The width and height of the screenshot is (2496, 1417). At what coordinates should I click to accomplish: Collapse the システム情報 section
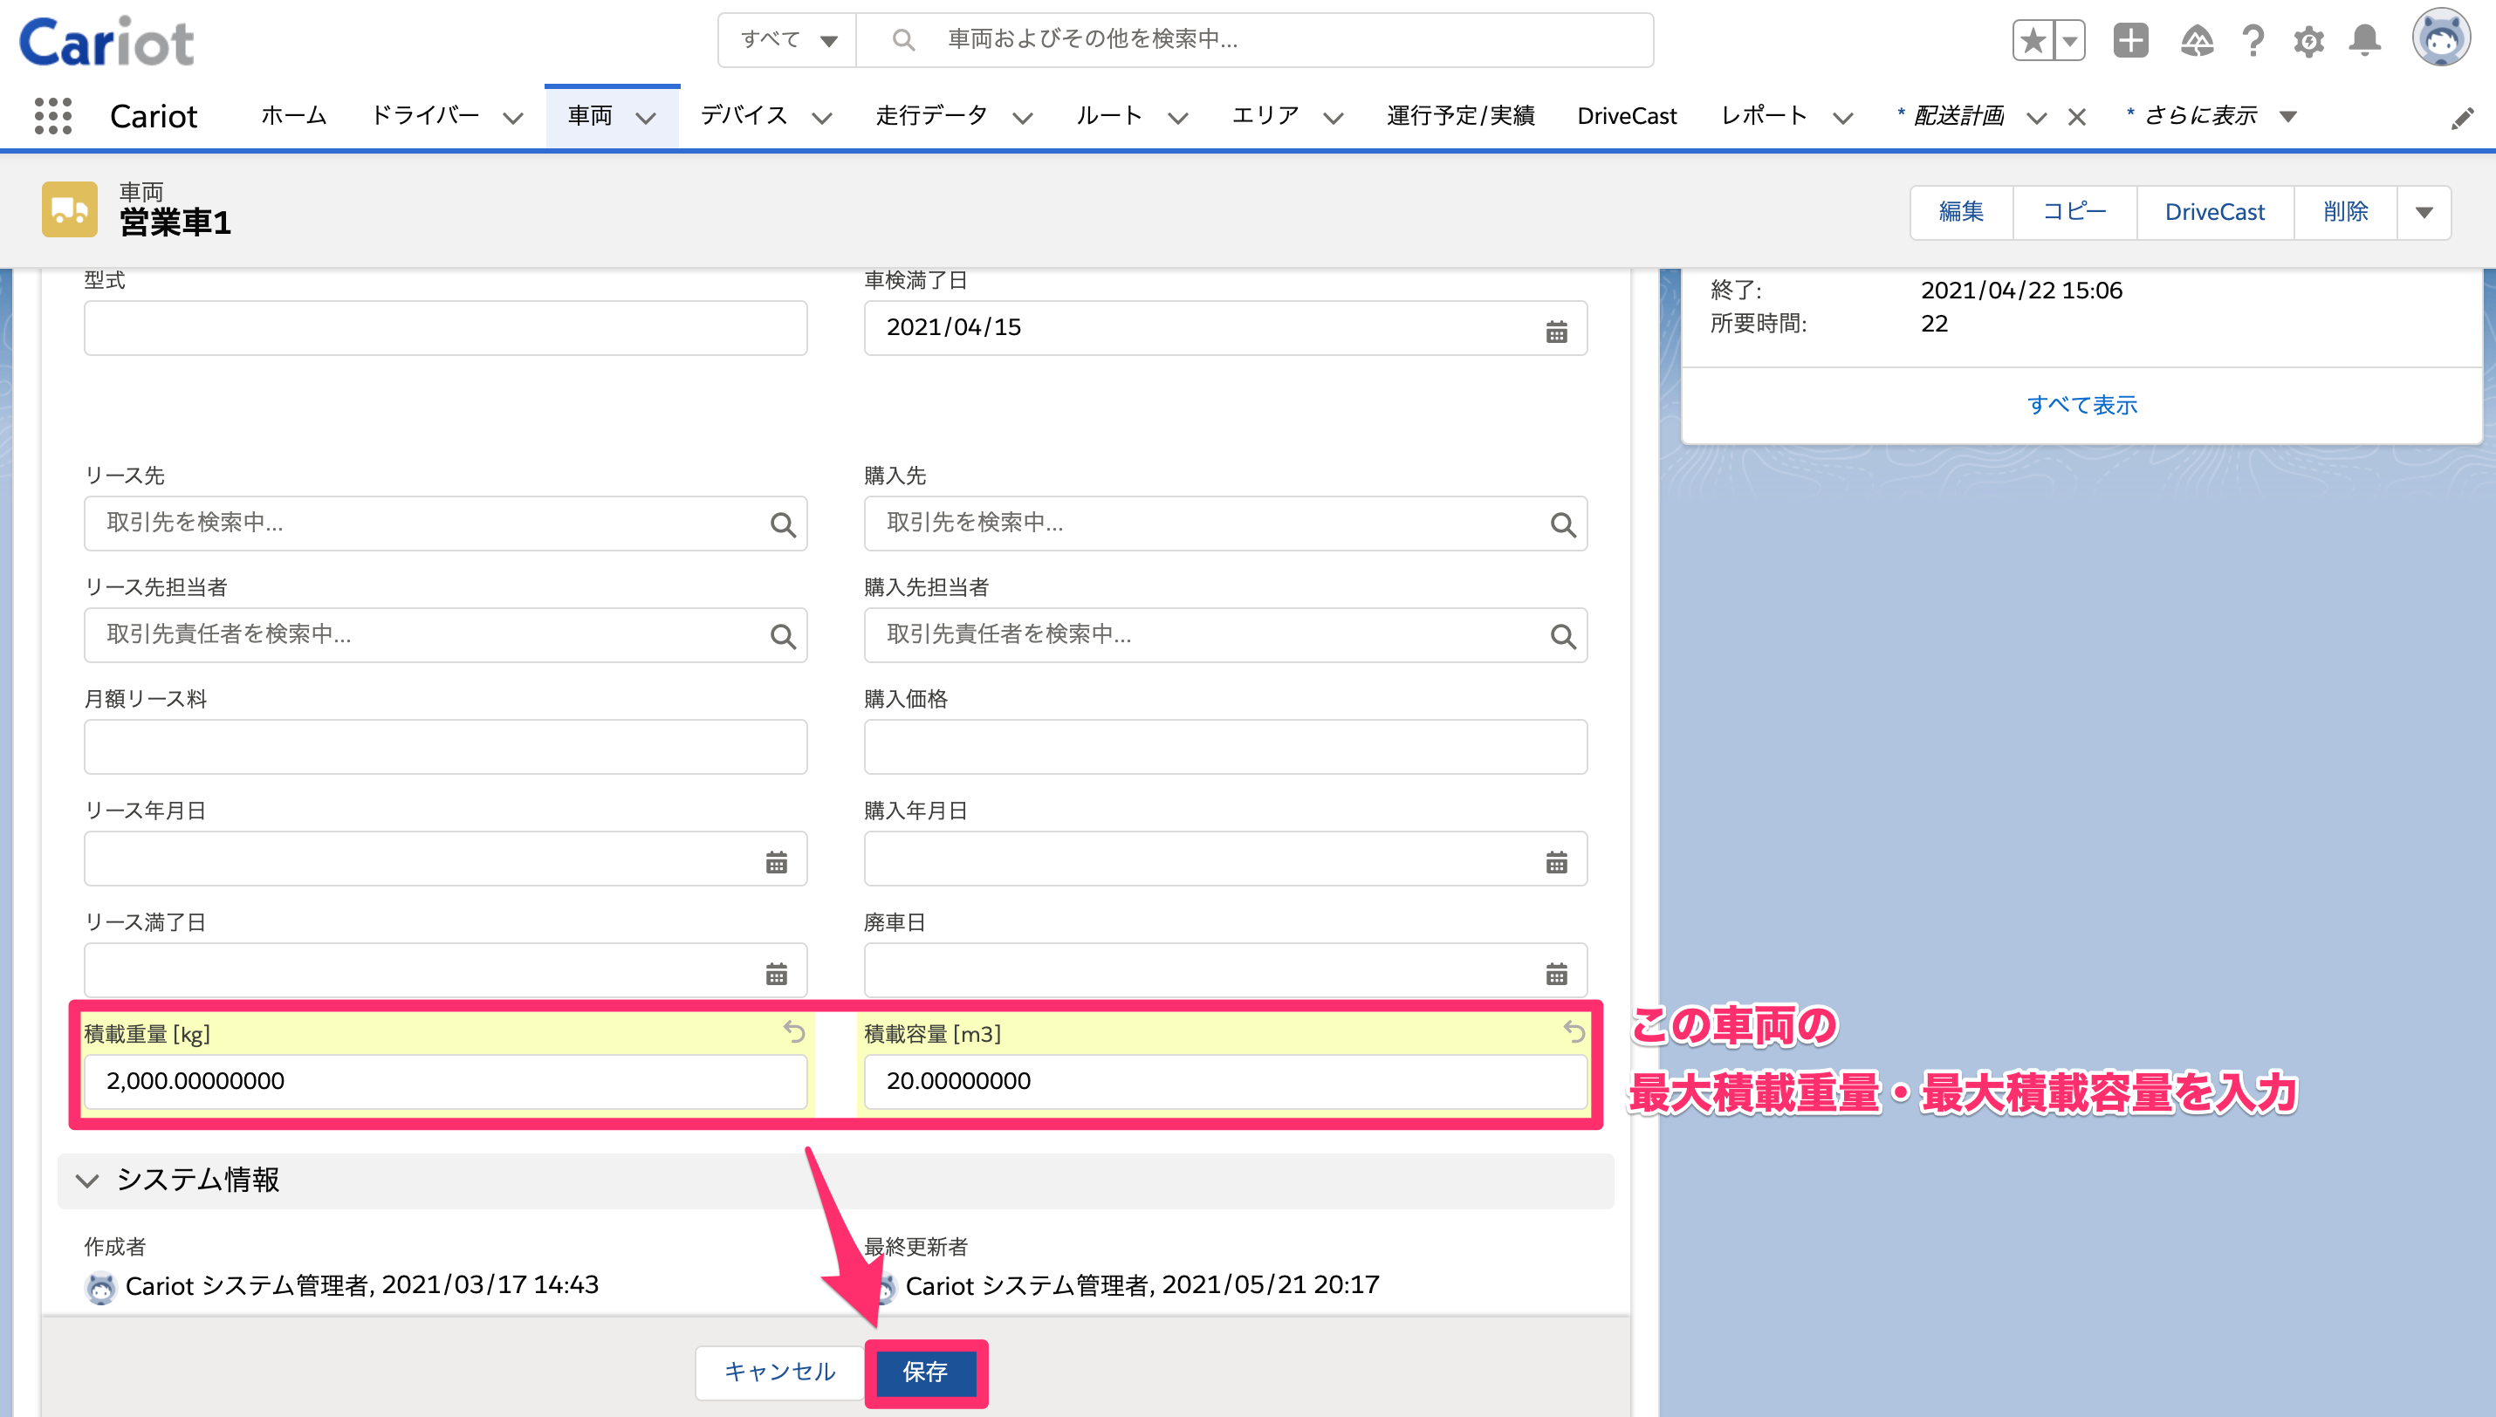tap(87, 1181)
